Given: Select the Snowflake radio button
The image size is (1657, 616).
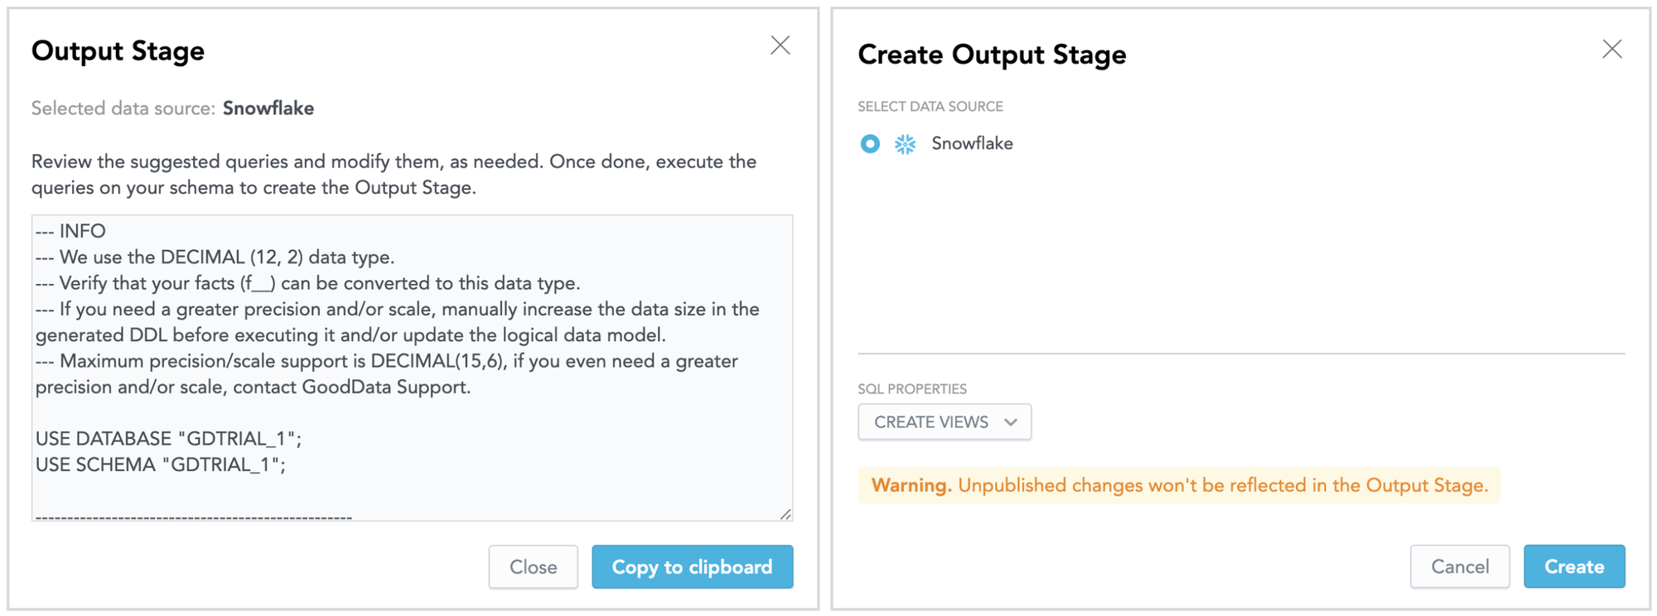Looking at the screenshot, I should pos(869,144).
